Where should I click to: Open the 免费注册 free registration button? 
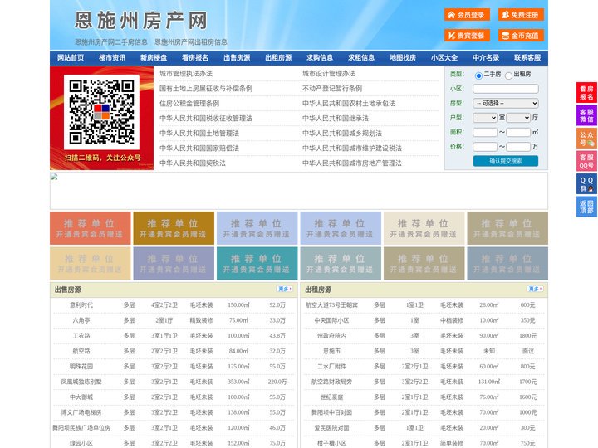coord(521,15)
